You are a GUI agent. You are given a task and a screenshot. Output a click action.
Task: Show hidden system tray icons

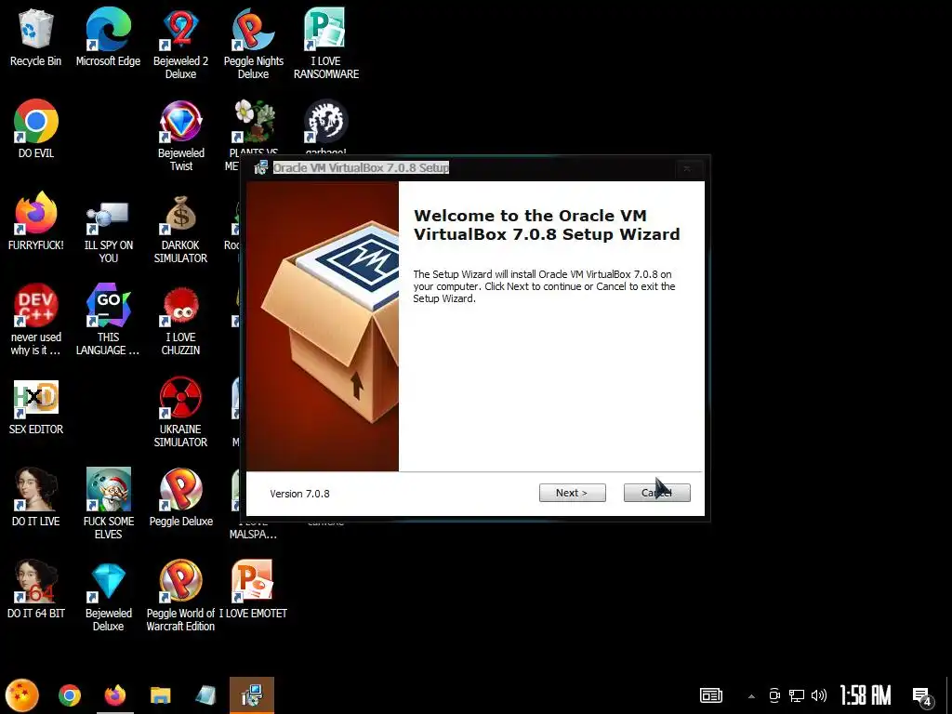point(751,695)
